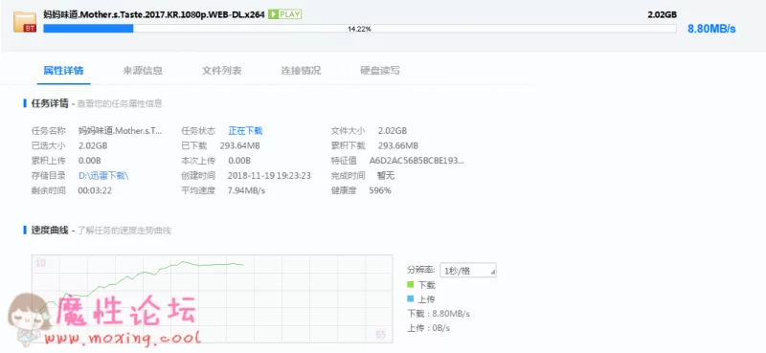Open the 分辨率 1秒/格 dropdown

pos(468,270)
